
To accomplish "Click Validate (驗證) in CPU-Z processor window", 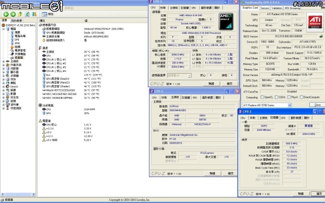I will click(211, 83).
